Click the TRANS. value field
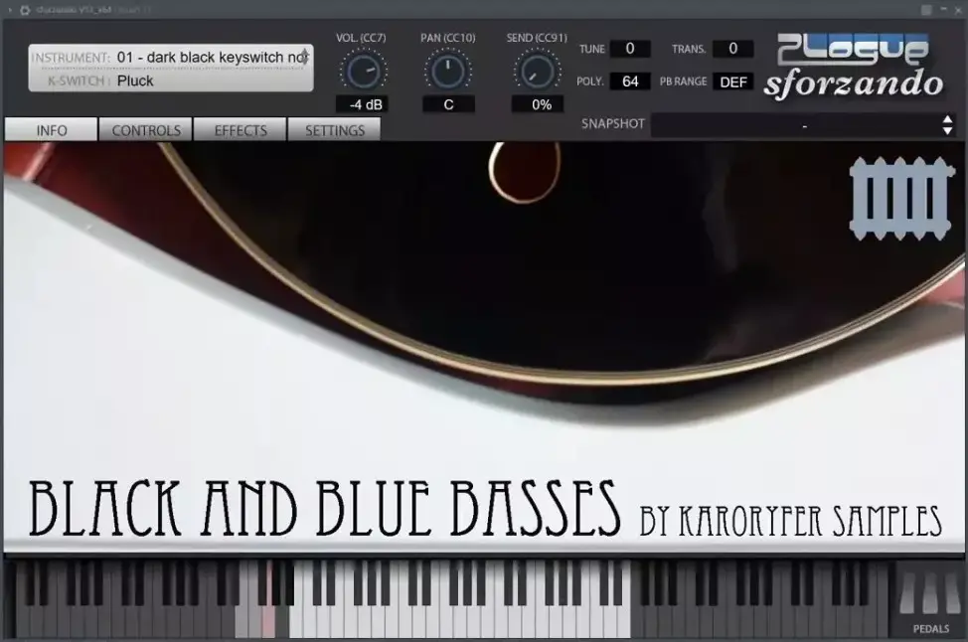Viewport: 968px width, 642px height. (x=732, y=49)
